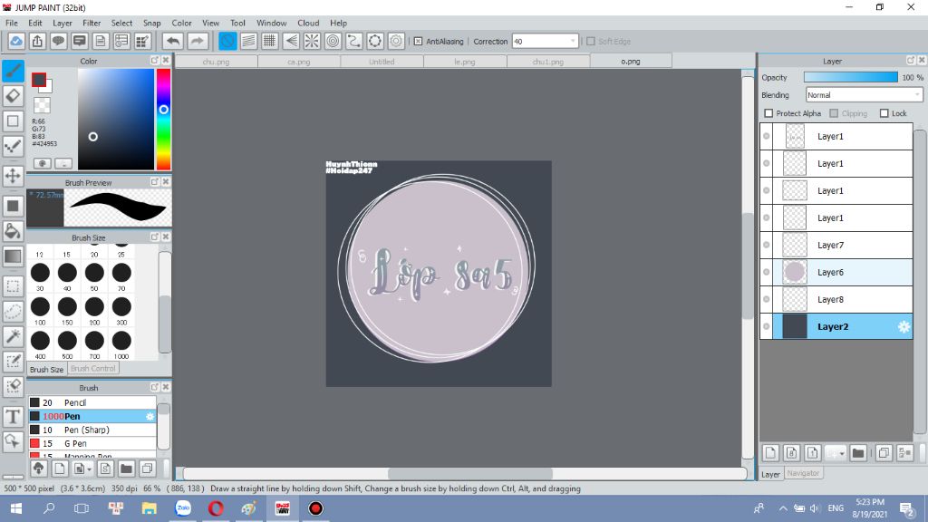Undock the Layer panel
928x522 pixels.
coord(910,61)
